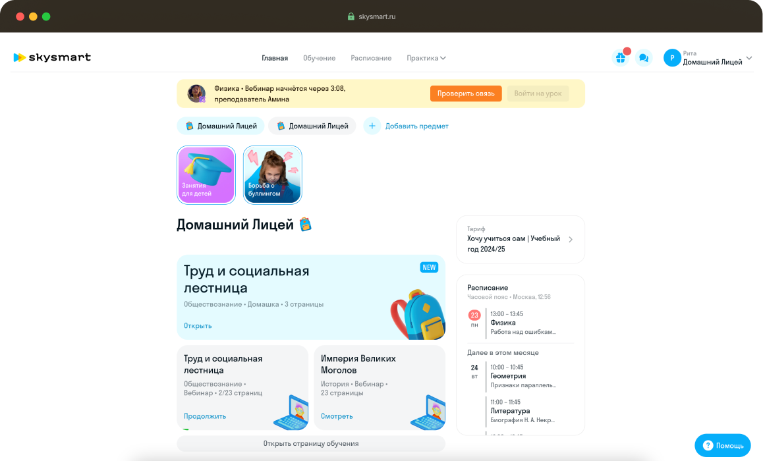
Task: Click the teacher Amina's avatar in banner
Action: (196, 94)
